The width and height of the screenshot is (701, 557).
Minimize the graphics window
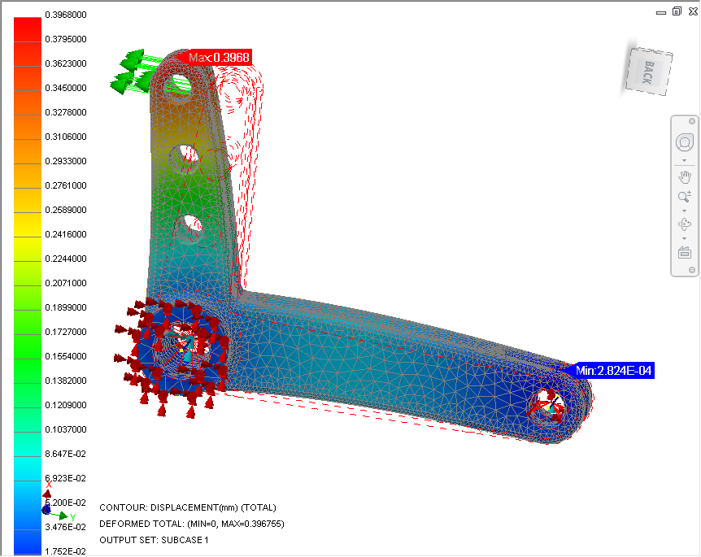[x=661, y=12]
